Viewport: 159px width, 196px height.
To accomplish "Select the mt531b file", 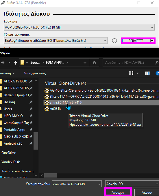I will [x=56, y=109].
